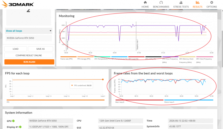Viewport: 223px width, 129px height.
Task: Click COMPARE RESULT ONLINE button
Action: pyautogui.click(x=29, y=55)
